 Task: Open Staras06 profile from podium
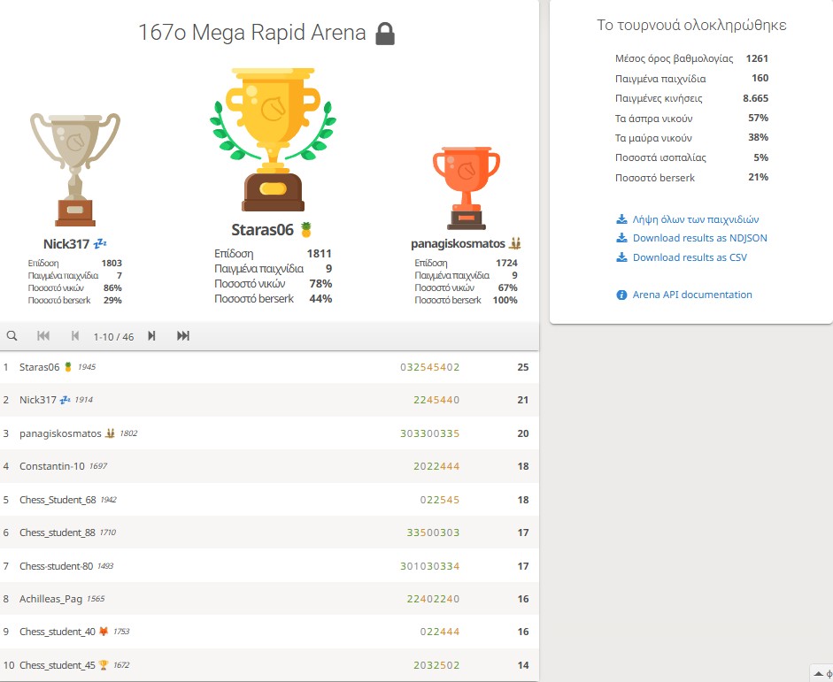[262, 230]
